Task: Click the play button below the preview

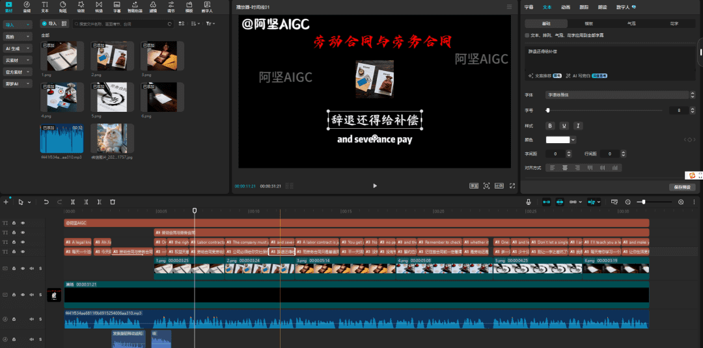Action: tap(375, 186)
